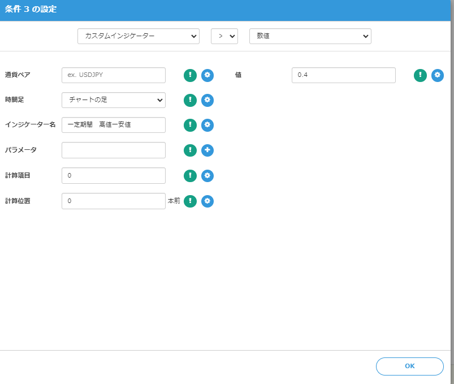Open the gear settings for the 値 field
This screenshot has width=454, height=384.
pyautogui.click(x=438, y=75)
